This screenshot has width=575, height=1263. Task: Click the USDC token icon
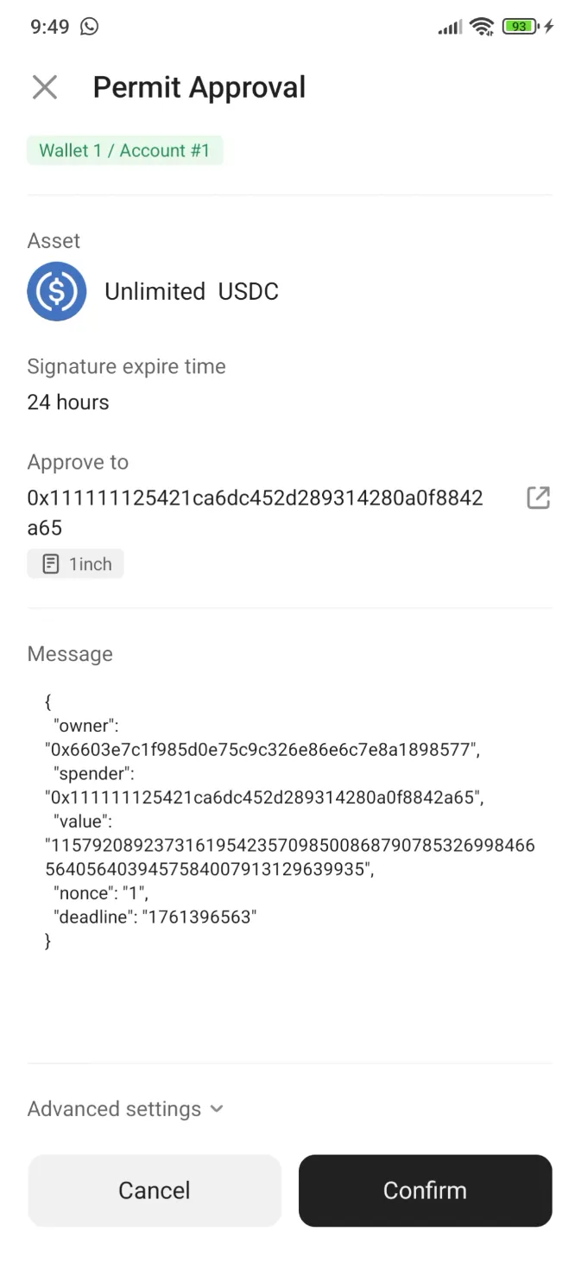(57, 291)
